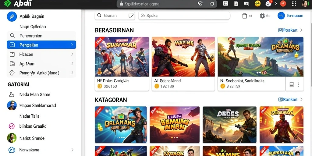Click the Neda Mian Same user icon
Image resolution: width=312 pixels, height=156 pixels.
[x=12, y=94]
